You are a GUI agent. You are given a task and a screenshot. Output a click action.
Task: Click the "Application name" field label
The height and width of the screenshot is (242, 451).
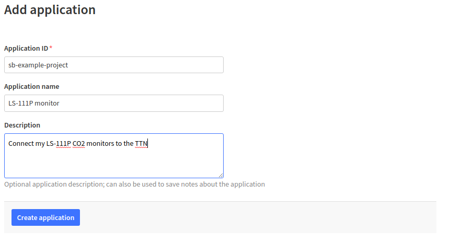31,87
